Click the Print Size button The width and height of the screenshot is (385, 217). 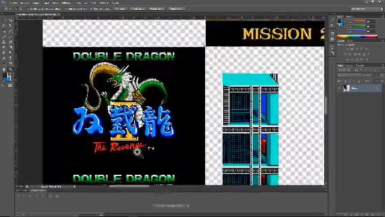pos(176,8)
